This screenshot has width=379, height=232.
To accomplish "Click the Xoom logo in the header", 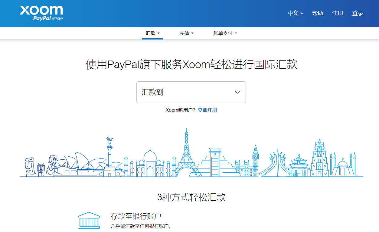I will coord(41,13).
